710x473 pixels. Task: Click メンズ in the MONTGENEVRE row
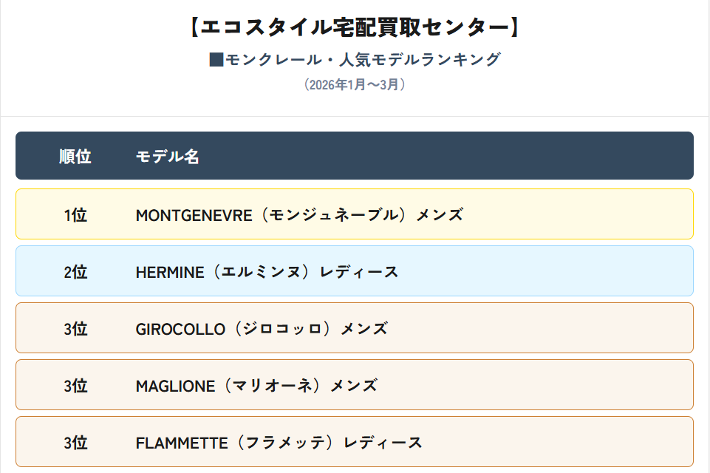[x=440, y=215]
